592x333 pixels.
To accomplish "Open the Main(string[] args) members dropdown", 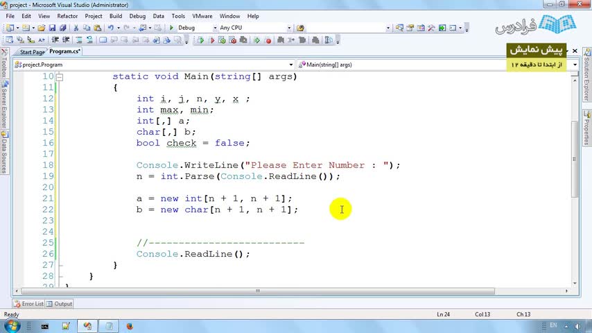I will click(x=575, y=65).
